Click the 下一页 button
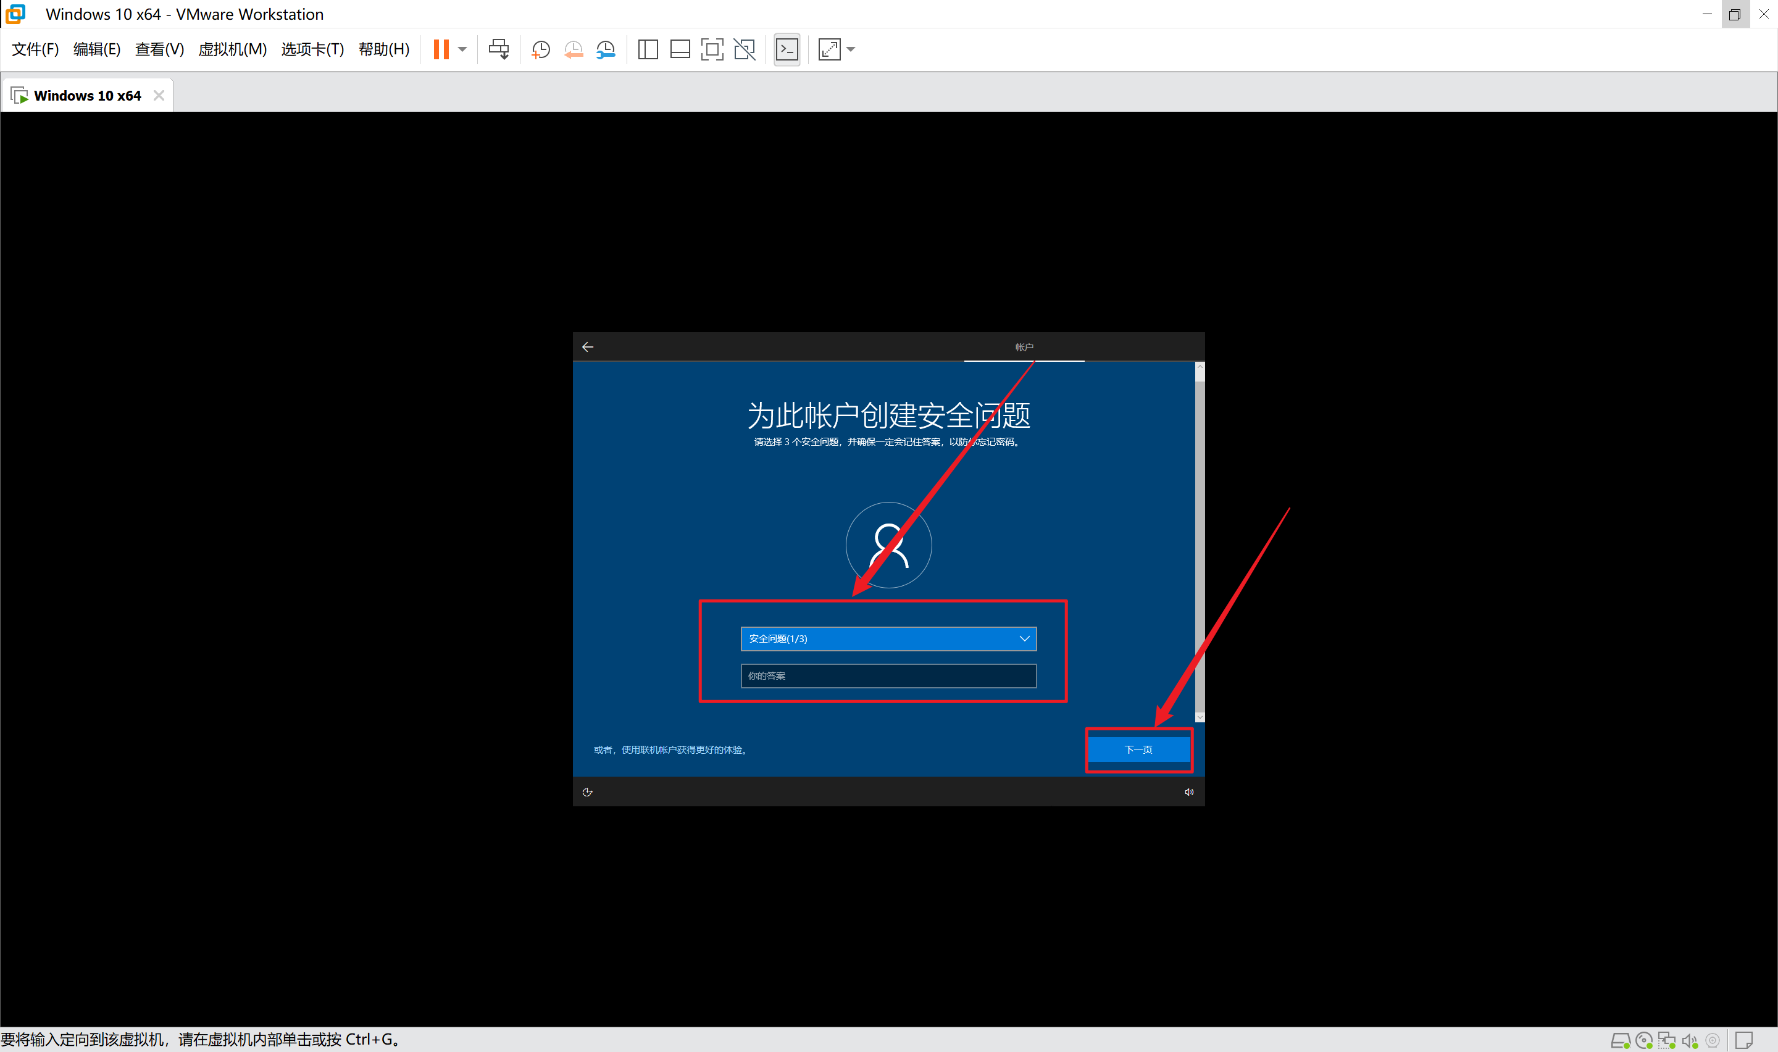This screenshot has width=1778, height=1052. [x=1138, y=749]
